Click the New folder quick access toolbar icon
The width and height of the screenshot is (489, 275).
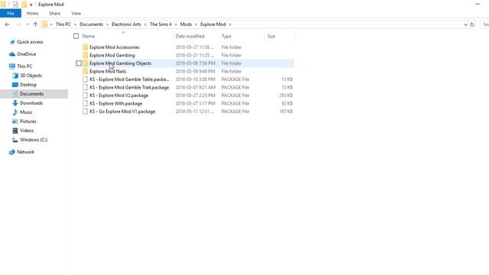pos(24,5)
